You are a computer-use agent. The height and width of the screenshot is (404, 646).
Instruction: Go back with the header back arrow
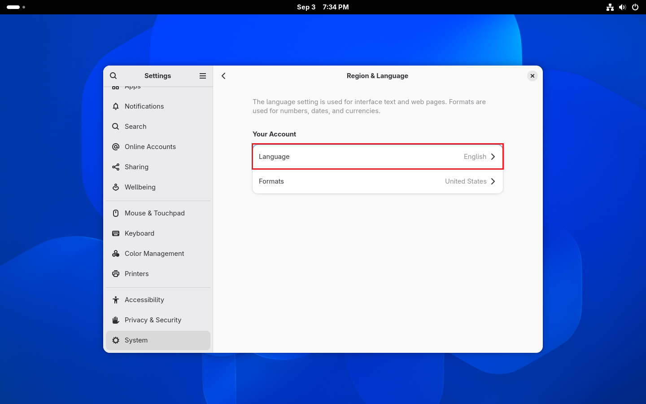[x=223, y=76]
